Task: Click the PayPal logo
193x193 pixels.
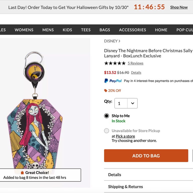Action: click(113, 81)
